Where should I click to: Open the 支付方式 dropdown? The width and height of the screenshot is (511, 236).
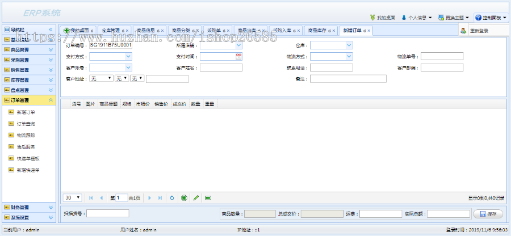[x=128, y=56]
